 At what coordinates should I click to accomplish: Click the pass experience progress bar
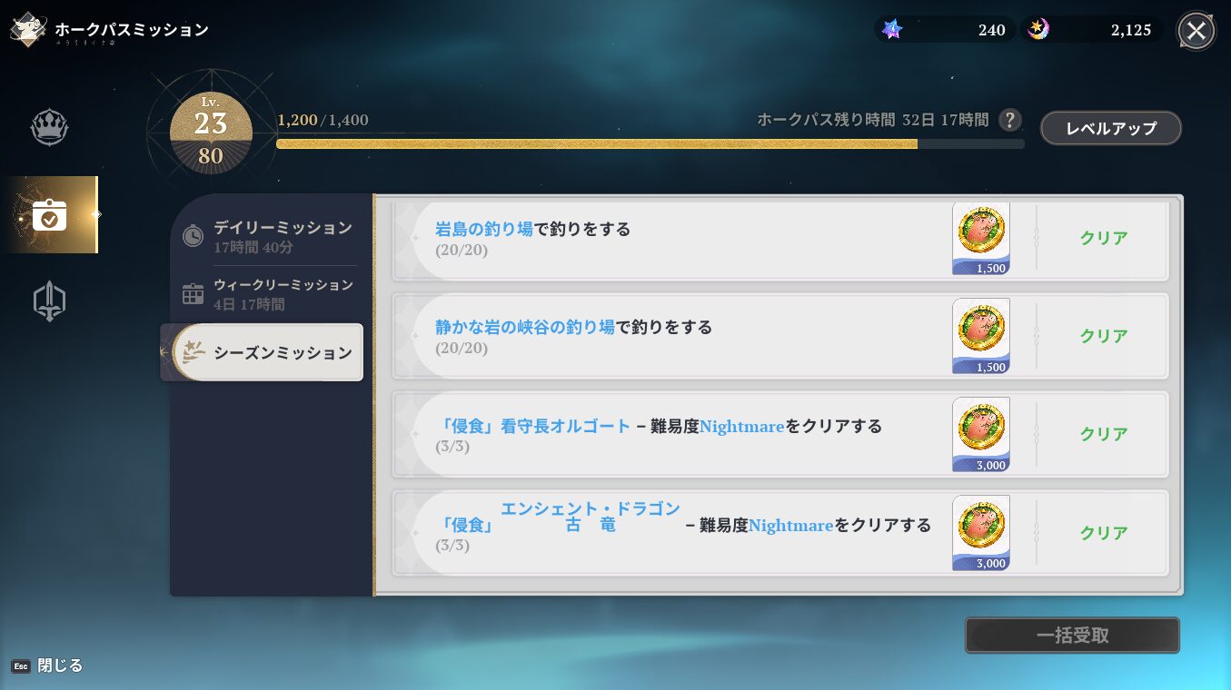(650, 143)
